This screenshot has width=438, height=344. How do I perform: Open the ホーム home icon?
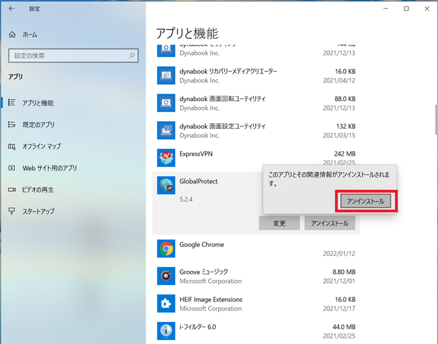click(x=12, y=35)
